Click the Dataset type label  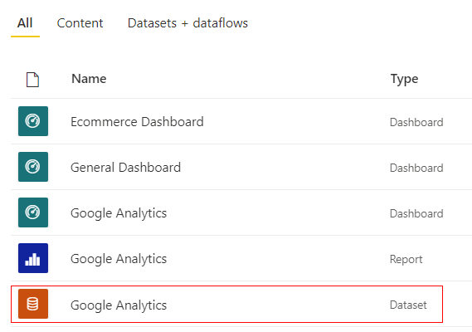408,305
